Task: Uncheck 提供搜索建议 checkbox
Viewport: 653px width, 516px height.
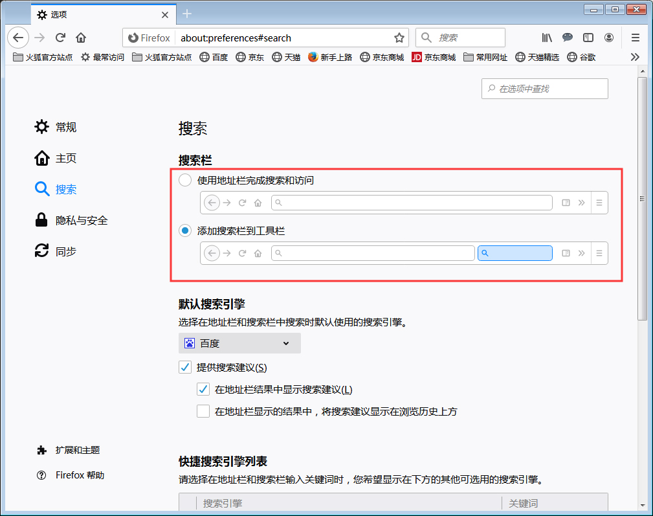Action: (185, 367)
